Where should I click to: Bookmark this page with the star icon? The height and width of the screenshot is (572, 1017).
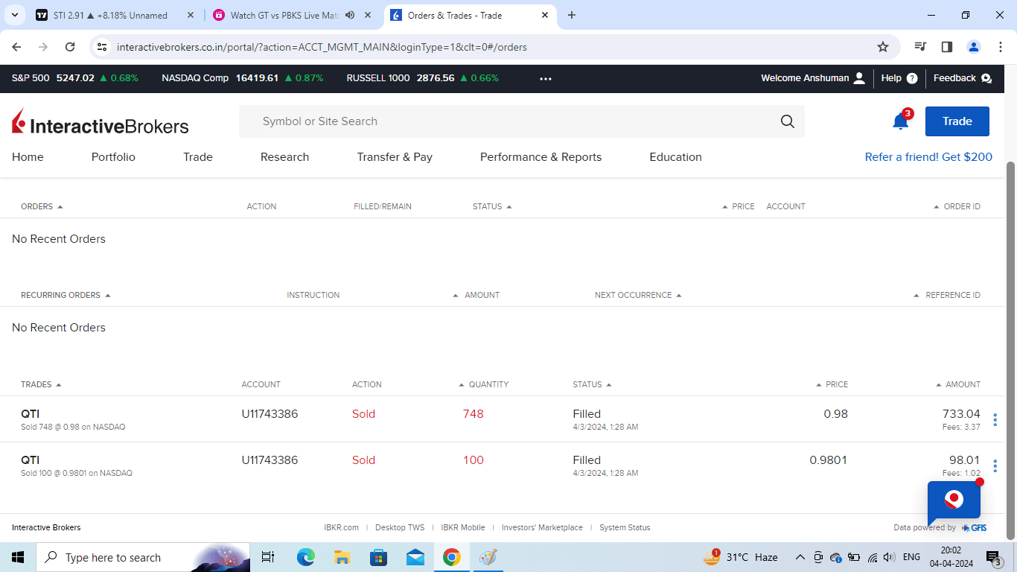pyautogui.click(x=883, y=47)
